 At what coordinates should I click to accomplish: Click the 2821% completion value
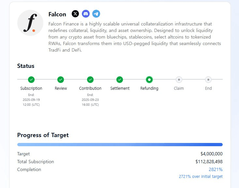pyautogui.click(x=216, y=169)
